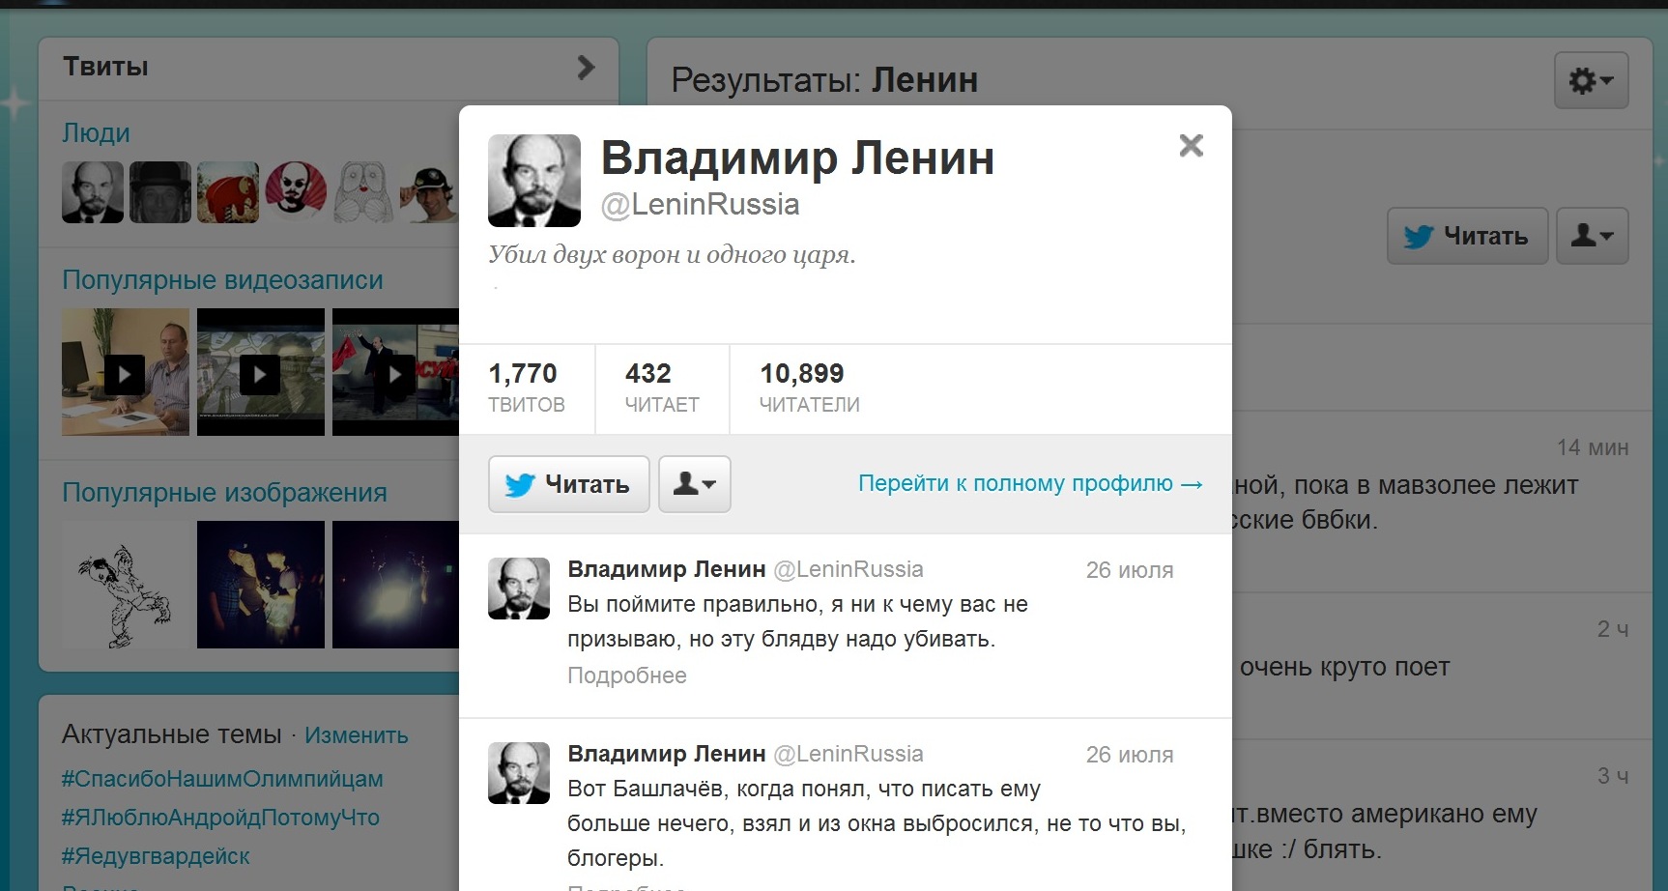The height and width of the screenshot is (891, 1668).
Task: Play the third video with red flag
Action: click(395, 372)
